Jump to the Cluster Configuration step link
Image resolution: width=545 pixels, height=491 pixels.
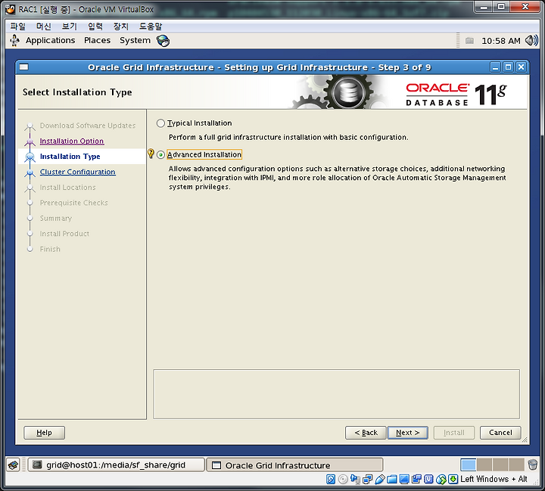(x=77, y=172)
